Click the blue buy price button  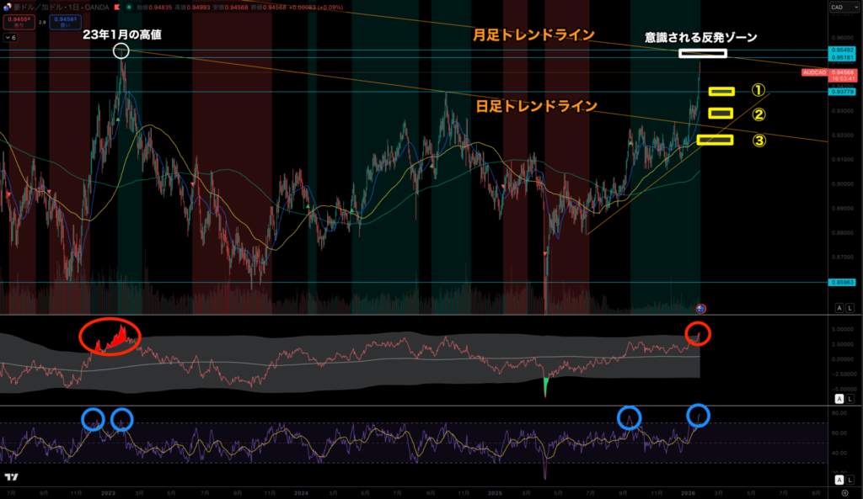[61, 20]
